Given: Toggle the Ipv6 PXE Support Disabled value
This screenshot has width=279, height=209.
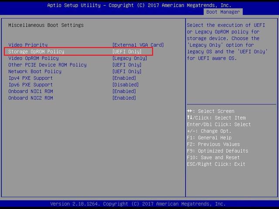Looking at the screenshot, I should [126, 84].
